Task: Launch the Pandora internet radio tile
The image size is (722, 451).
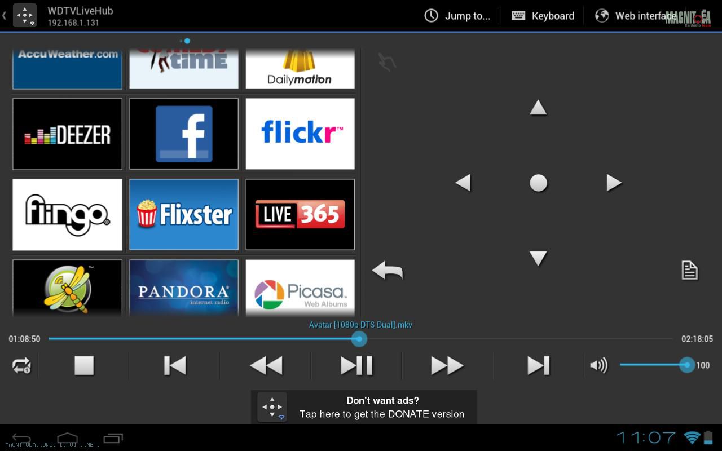Action: pos(184,288)
